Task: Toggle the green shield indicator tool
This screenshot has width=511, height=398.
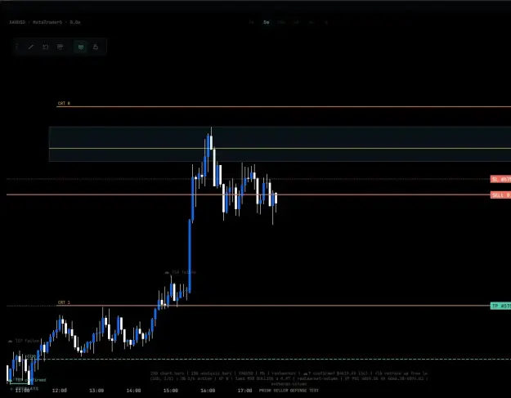Action: coord(81,47)
